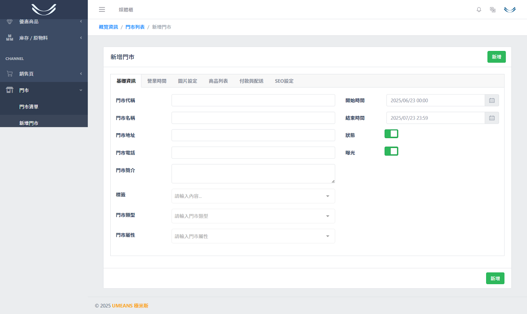527x314 pixels.
Task: Switch to the 付款與配送 tab
Action: pyautogui.click(x=251, y=81)
